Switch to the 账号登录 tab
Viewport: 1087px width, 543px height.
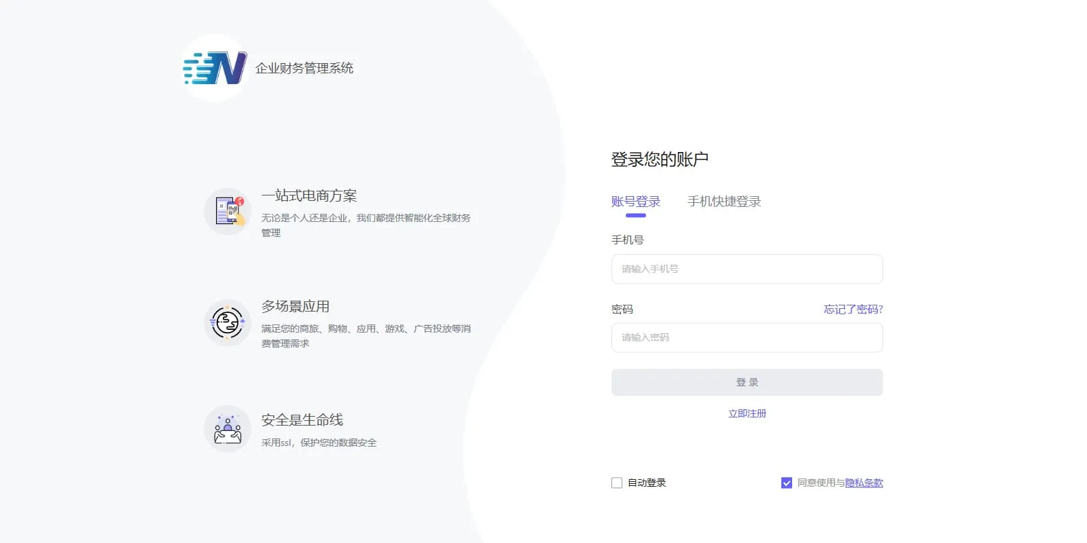[x=636, y=202]
